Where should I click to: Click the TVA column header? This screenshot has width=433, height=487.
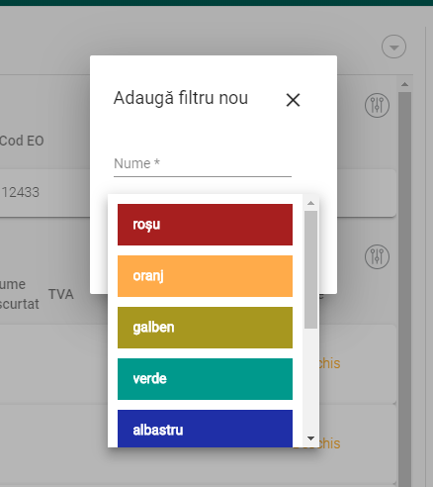click(61, 294)
